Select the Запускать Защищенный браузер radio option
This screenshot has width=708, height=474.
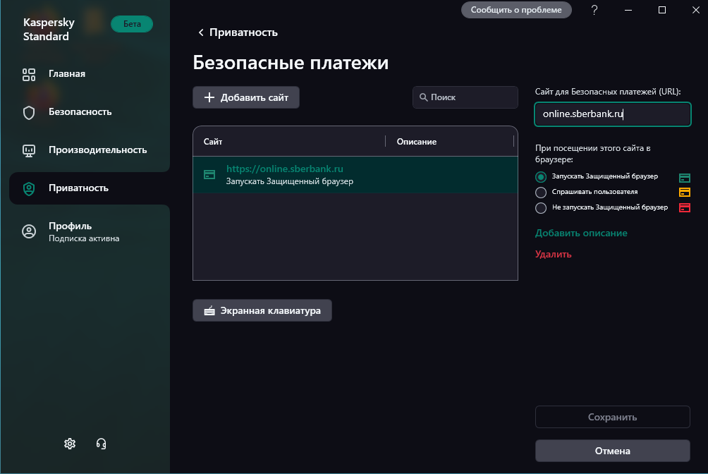click(541, 176)
